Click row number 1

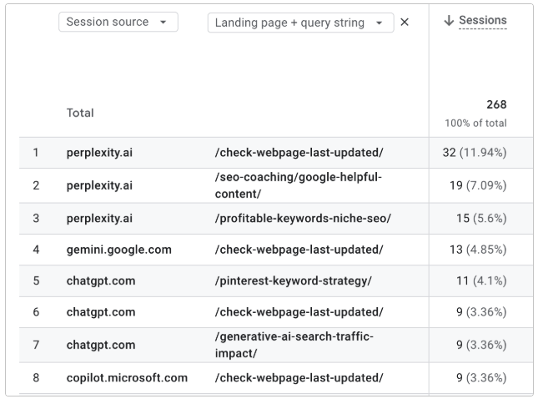(36, 153)
